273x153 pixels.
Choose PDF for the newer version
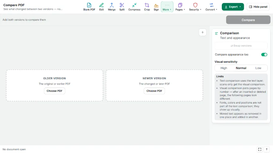[x=154, y=91]
